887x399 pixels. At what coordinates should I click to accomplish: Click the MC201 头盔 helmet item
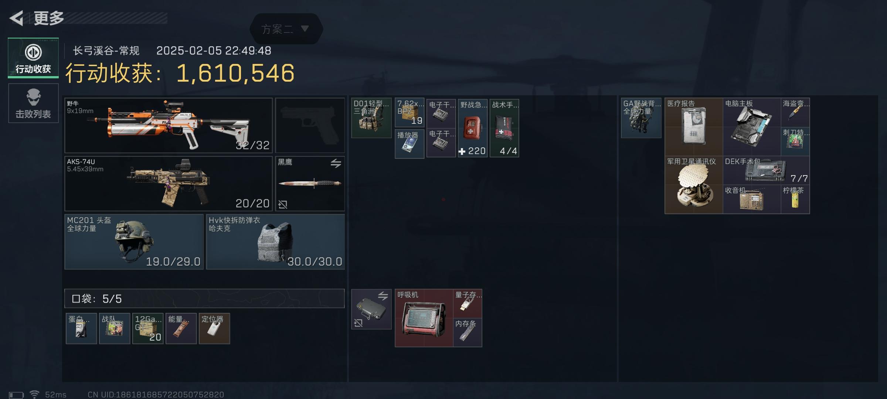(134, 242)
